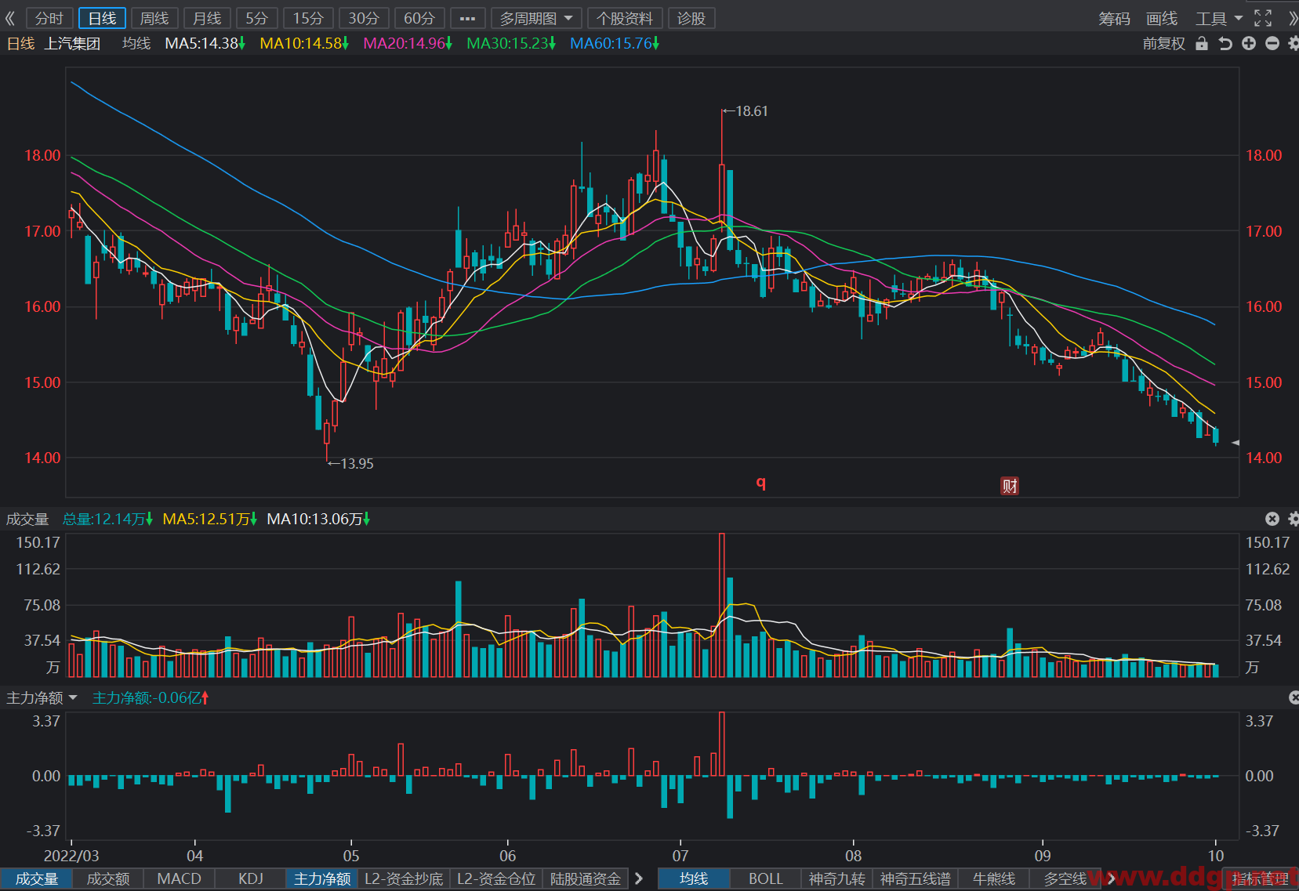This screenshot has width=1299, height=891.
Task: Toggle fullscreen chart icon
Action: [1263, 18]
